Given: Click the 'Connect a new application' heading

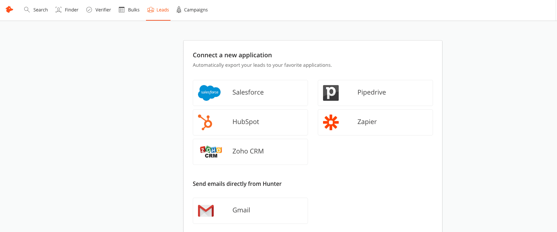Looking at the screenshot, I should click(x=232, y=55).
